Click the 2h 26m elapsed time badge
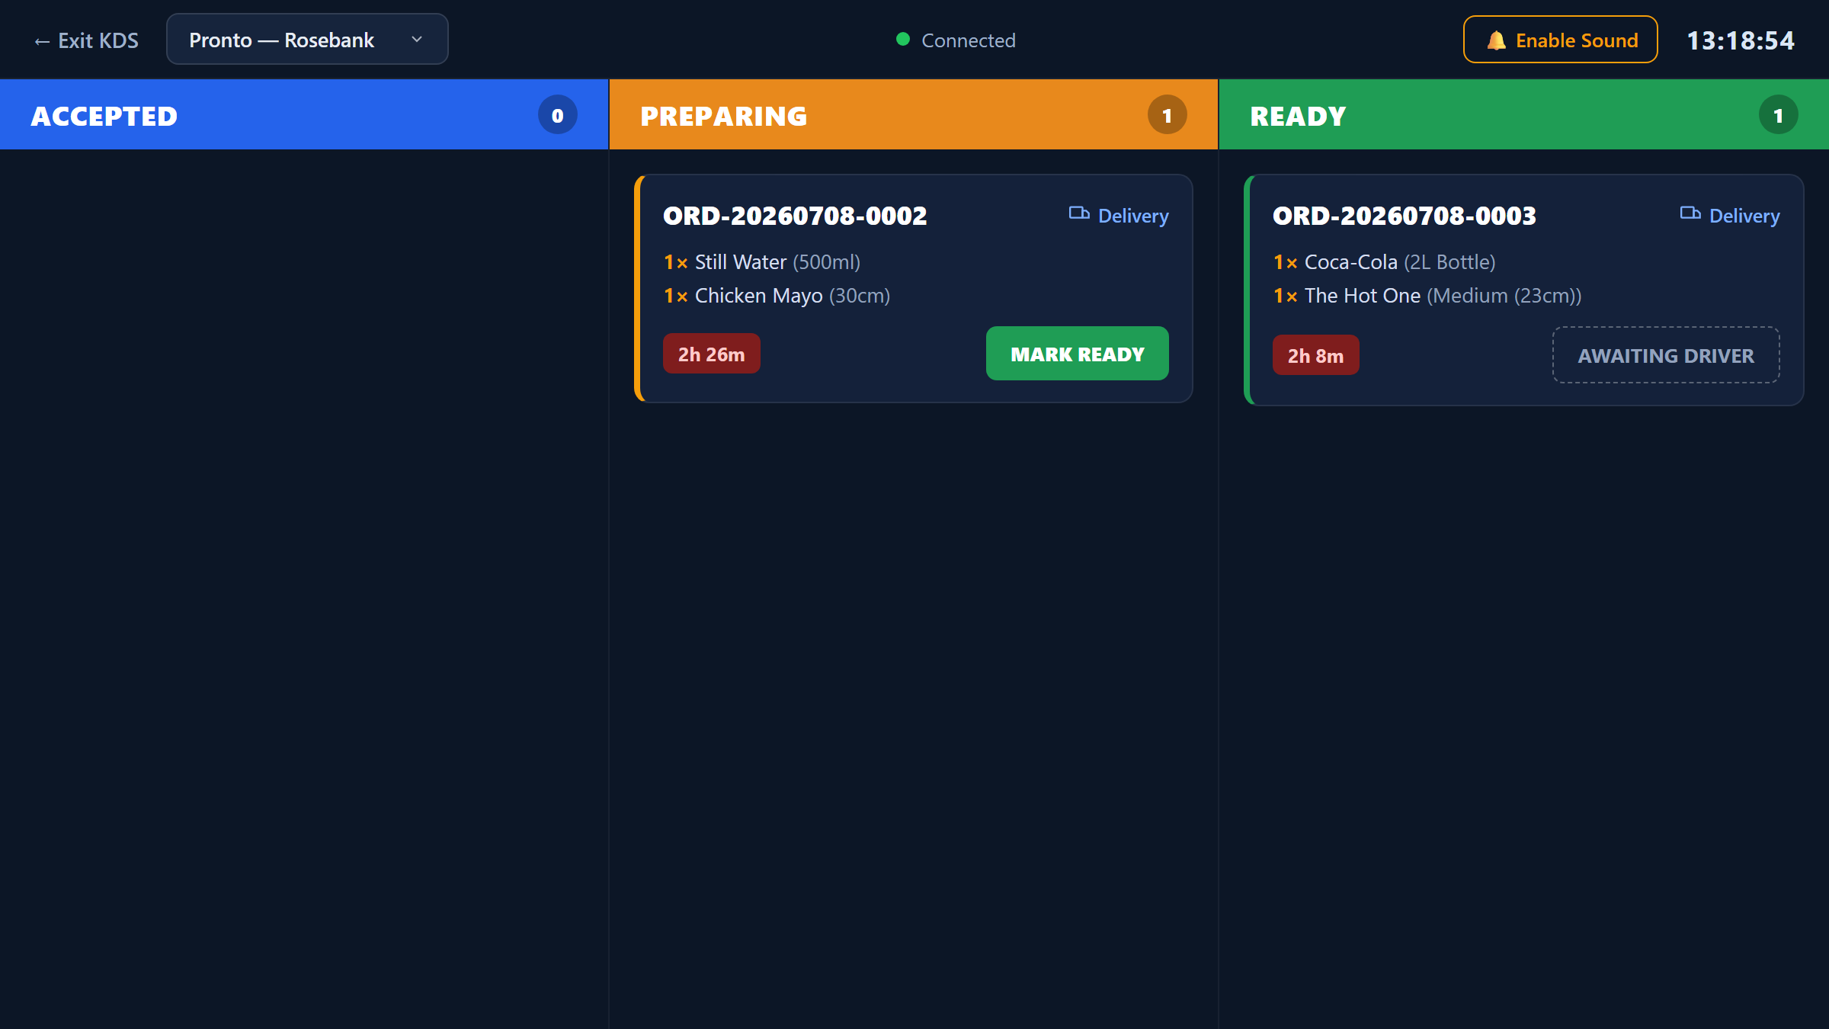This screenshot has height=1029, width=1829. pyautogui.click(x=712, y=354)
